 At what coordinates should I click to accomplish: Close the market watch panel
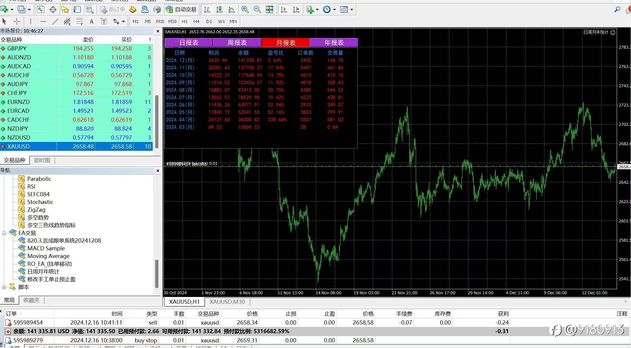pos(158,31)
